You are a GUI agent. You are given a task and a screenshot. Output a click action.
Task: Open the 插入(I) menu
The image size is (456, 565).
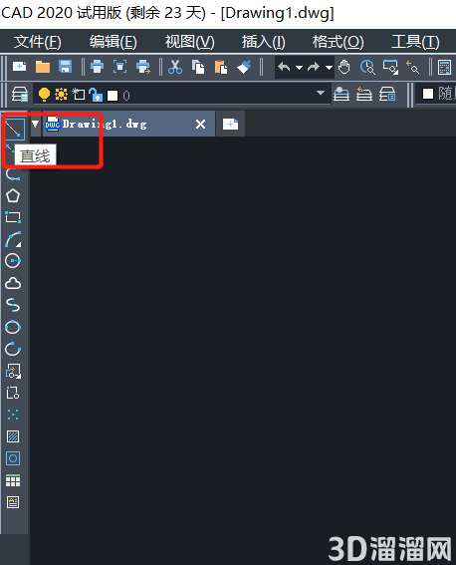coord(264,42)
